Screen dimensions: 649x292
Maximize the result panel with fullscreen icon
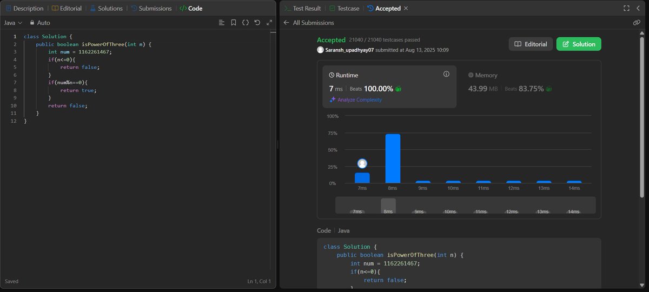point(626,9)
